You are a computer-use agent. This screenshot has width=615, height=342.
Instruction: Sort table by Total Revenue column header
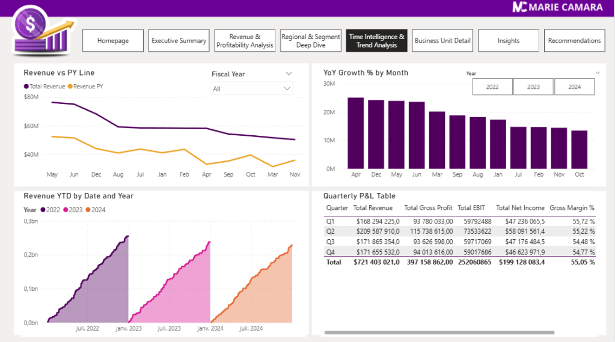coord(373,208)
